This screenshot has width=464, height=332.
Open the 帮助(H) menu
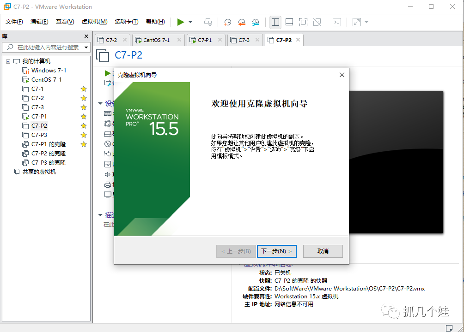coord(155,22)
